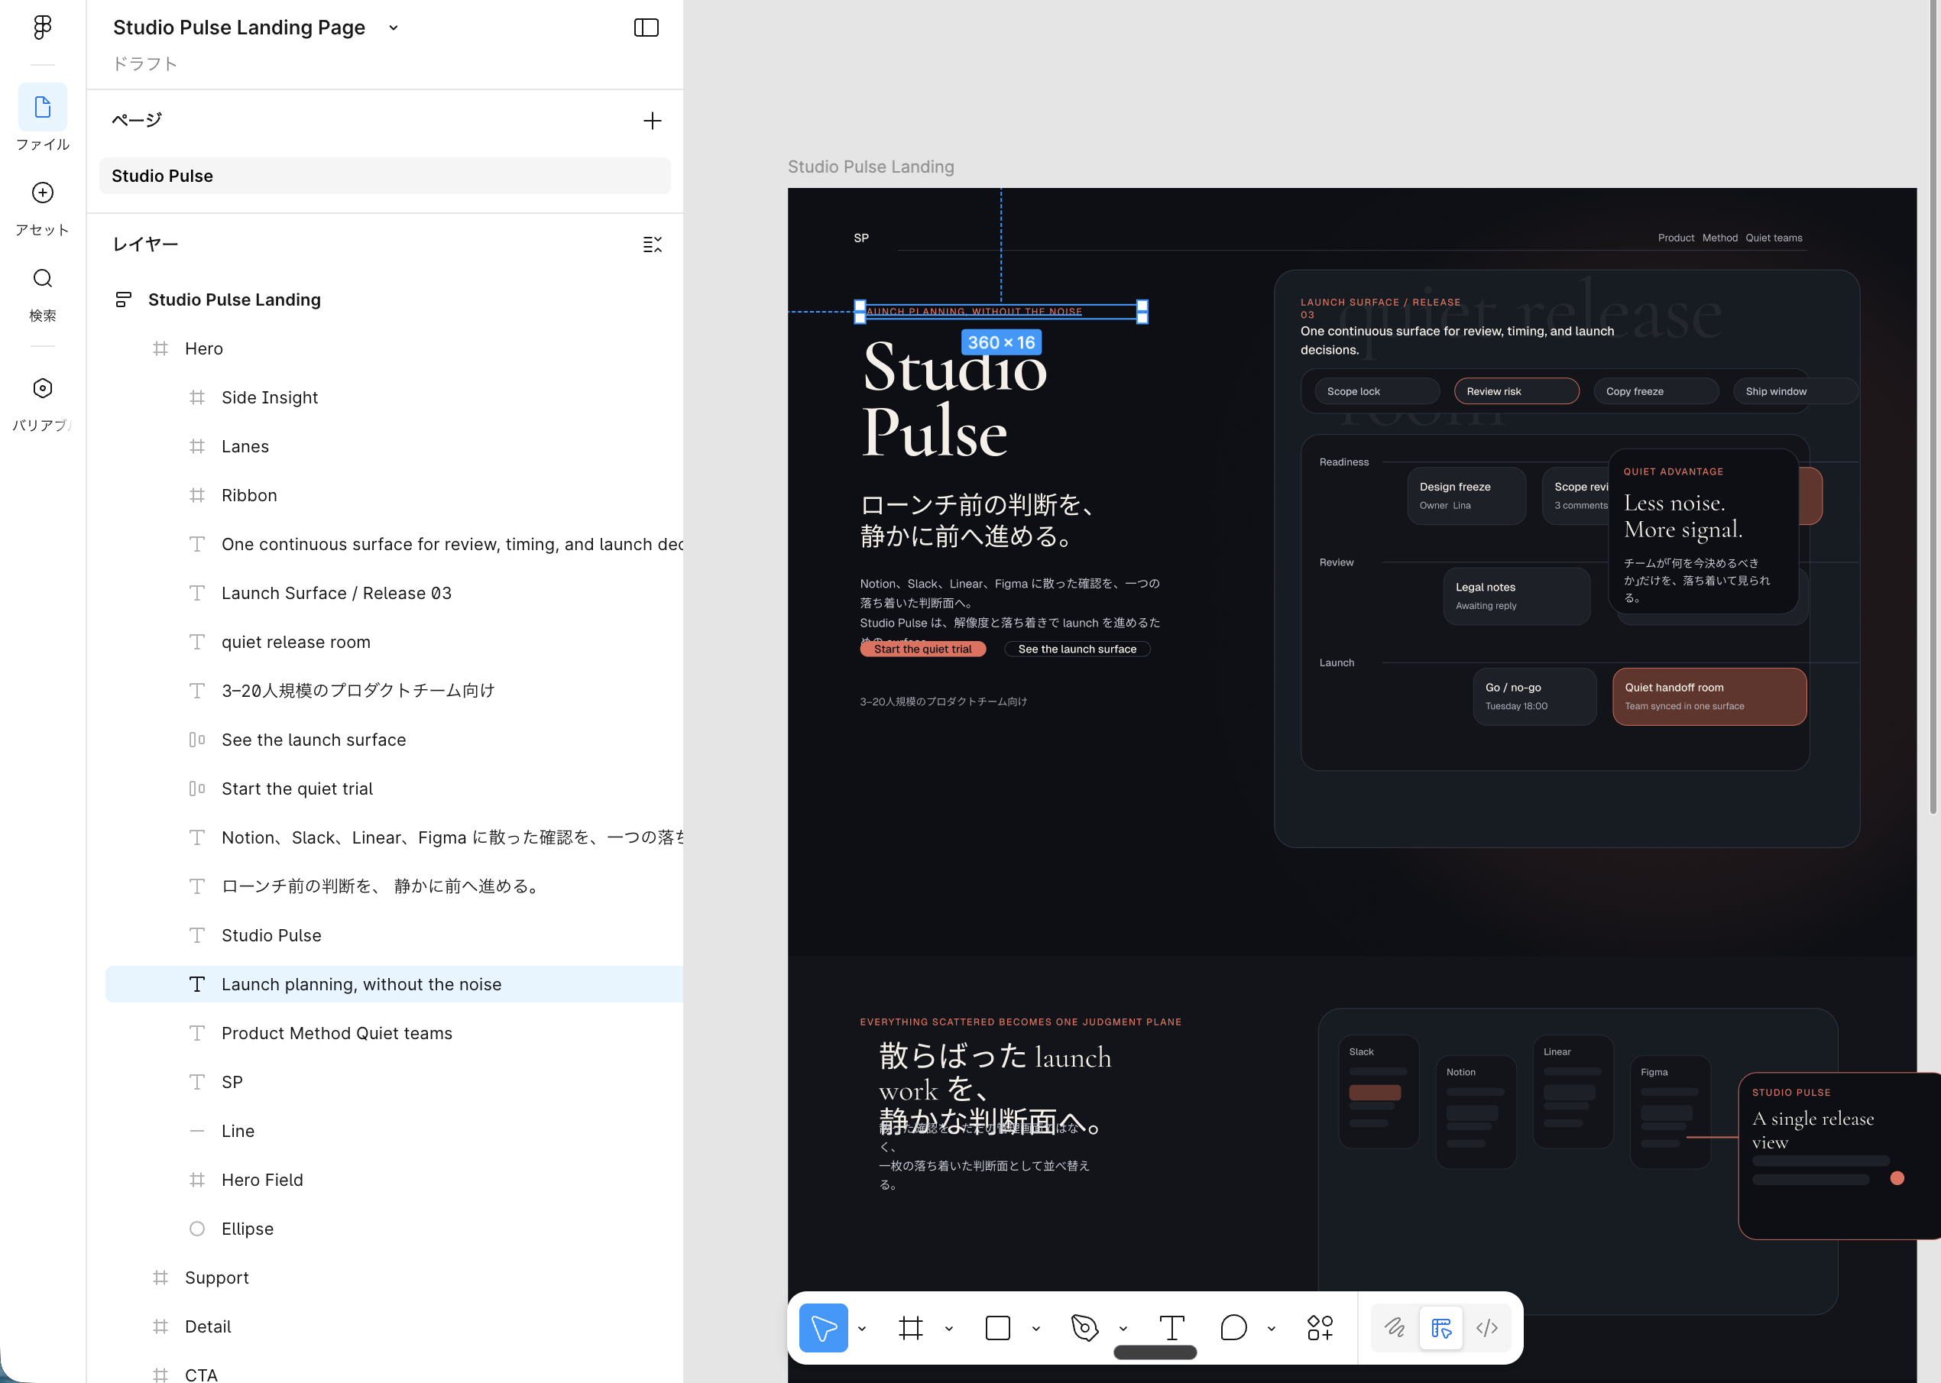Select the Support frame layer

click(x=394, y=1278)
